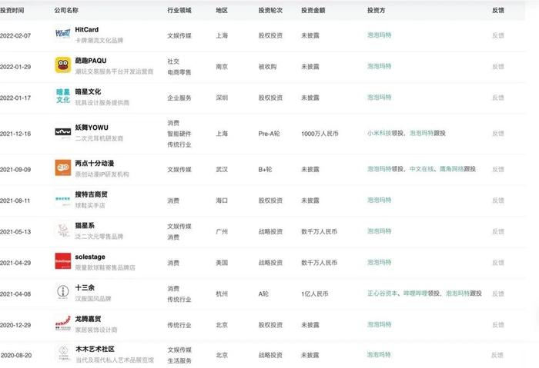Image resolution: width=539 pixels, height=368 pixels.
Task: Select the 海口 region cell
Action: pos(222,201)
